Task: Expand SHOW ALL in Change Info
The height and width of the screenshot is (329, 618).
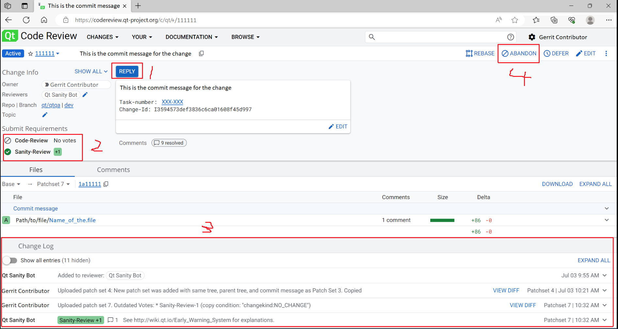Action: click(91, 71)
